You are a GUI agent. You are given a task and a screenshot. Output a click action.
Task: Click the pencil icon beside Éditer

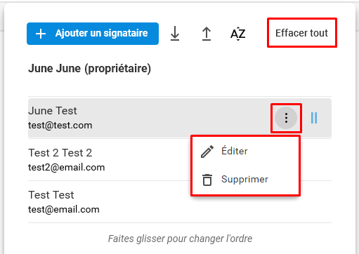[x=207, y=152]
